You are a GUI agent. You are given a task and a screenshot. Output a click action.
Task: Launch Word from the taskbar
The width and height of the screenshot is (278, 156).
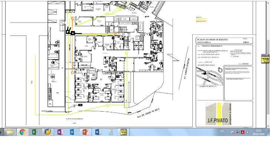click(x=98, y=132)
